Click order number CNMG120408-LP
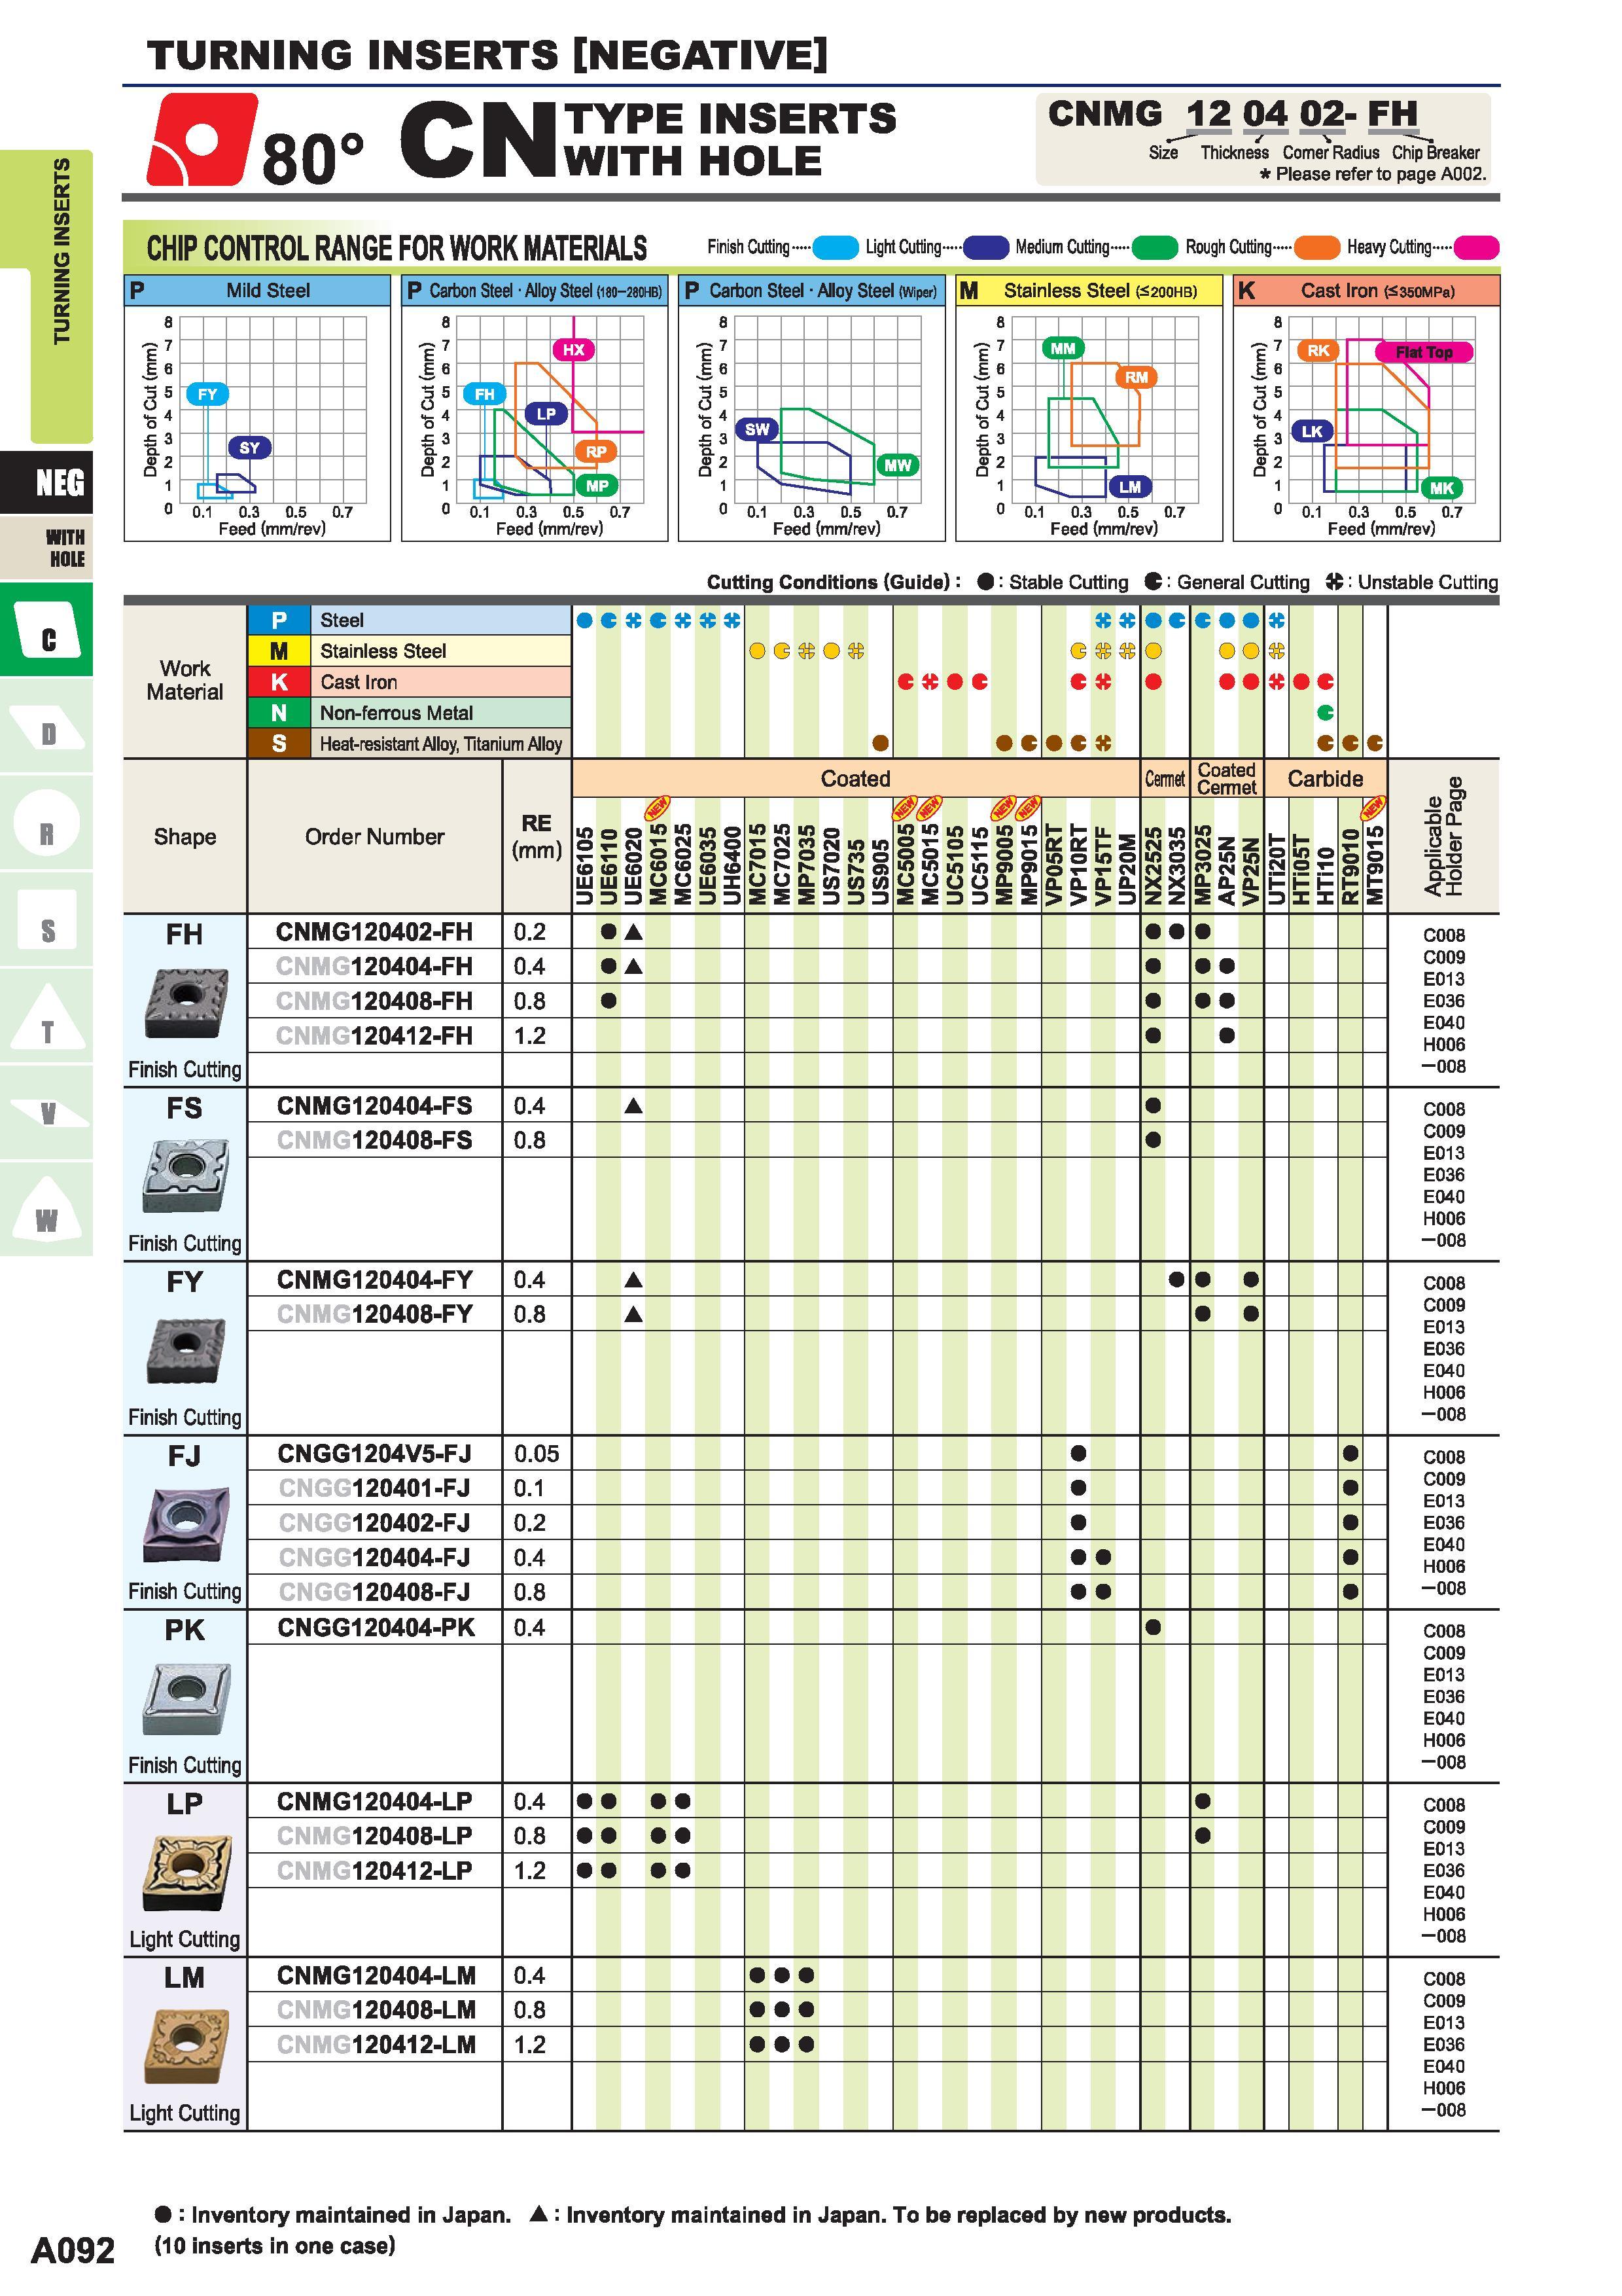1622x2296 pixels. (x=375, y=1836)
